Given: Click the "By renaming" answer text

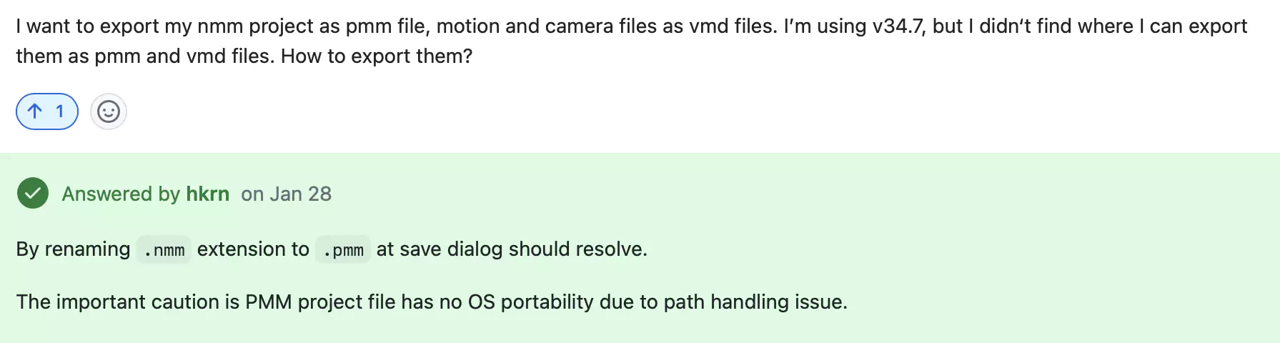Looking at the screenshot, I should [73, 249].
